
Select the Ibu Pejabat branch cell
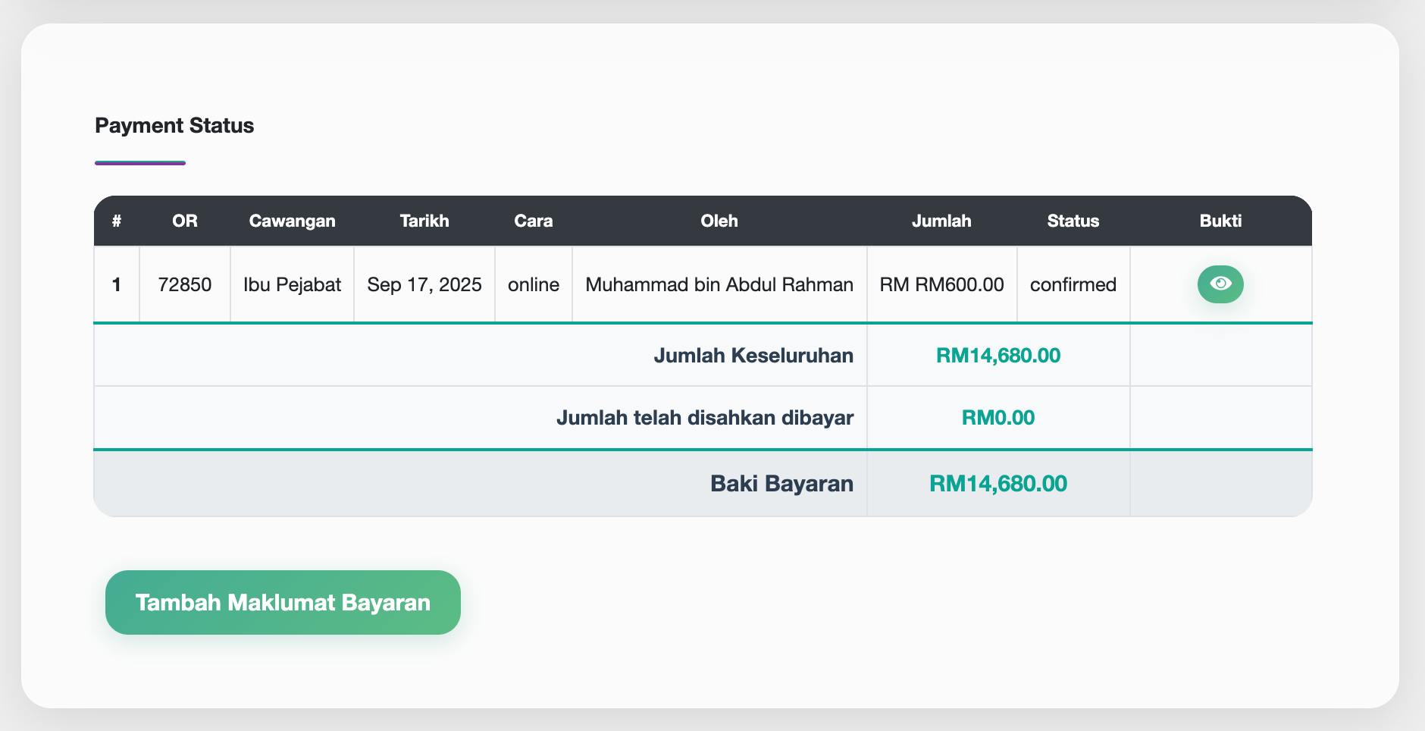tap(292, 284)
